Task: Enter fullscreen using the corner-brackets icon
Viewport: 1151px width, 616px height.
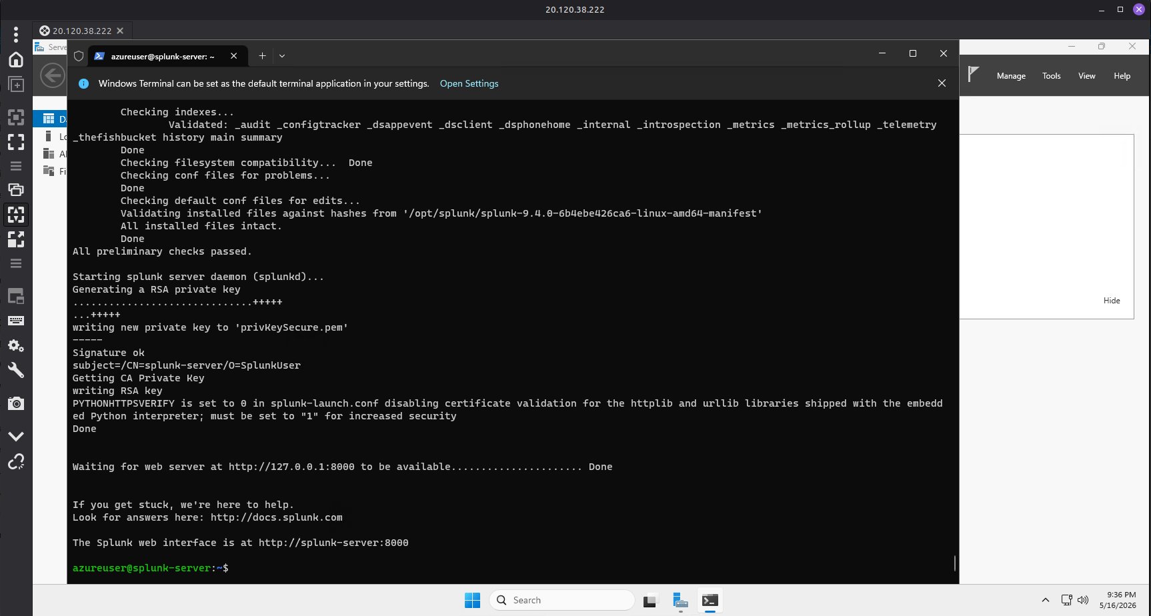Action: (x=16, y=141)
